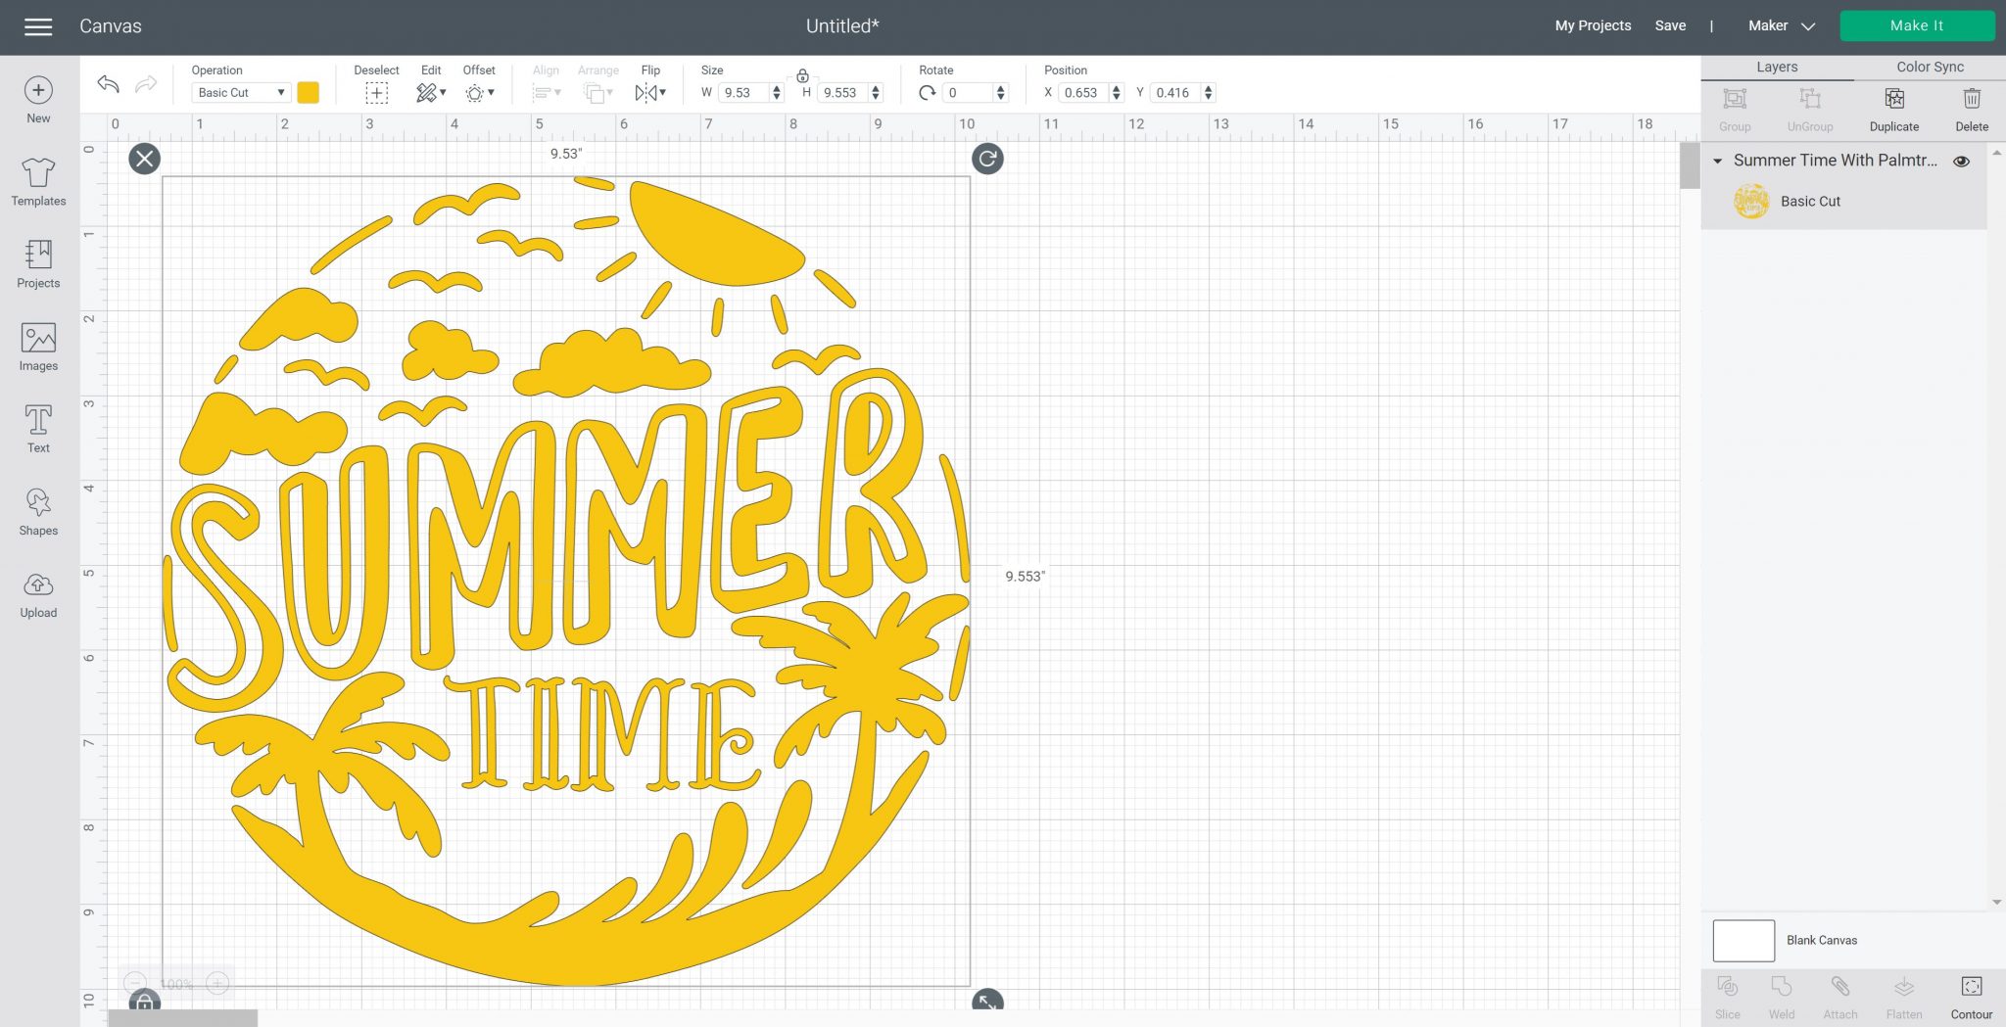Click the Make It button
Viewport: 2006px width, 1027px height.
click(1917, 26)
